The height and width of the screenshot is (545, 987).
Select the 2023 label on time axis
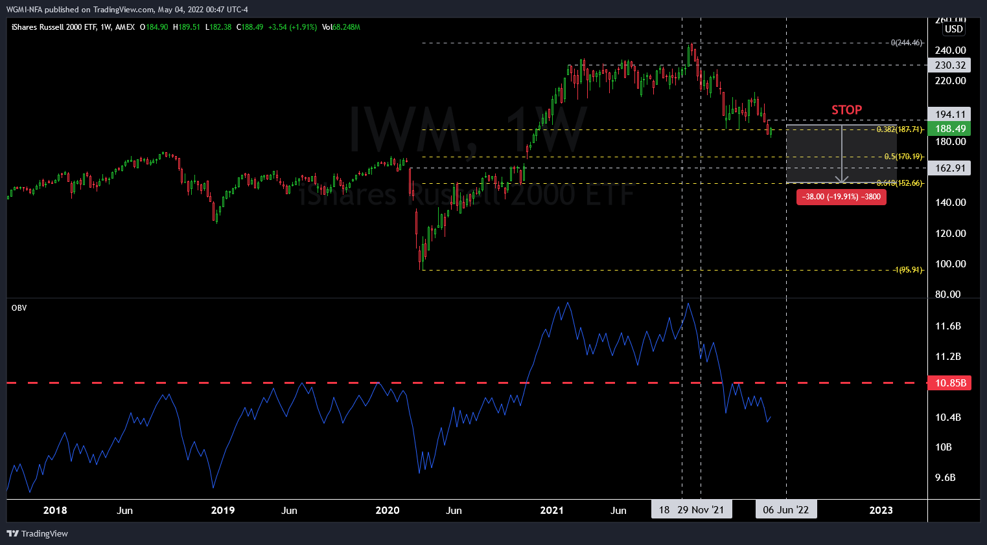[x=881, y=510]
